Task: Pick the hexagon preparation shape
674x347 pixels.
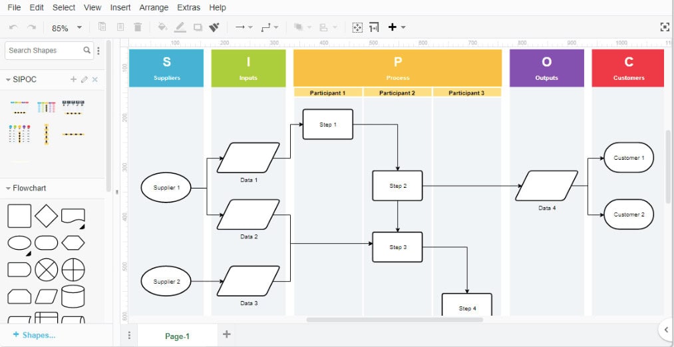Action: pyautogui.click(x=73, y=243)
